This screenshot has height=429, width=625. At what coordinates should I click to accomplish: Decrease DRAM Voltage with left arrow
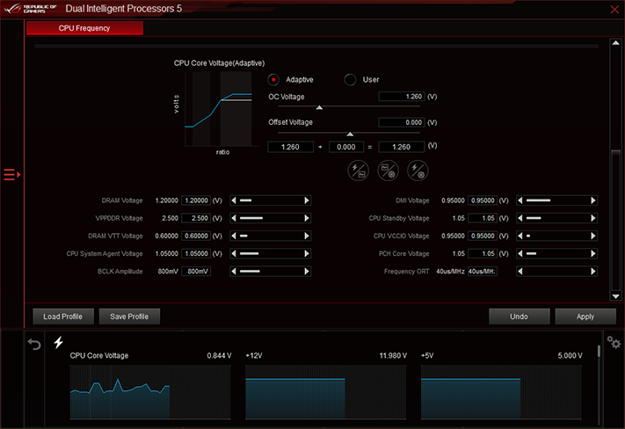234,200
